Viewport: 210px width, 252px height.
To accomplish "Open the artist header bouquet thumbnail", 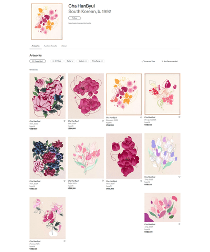I will [47, 22].
